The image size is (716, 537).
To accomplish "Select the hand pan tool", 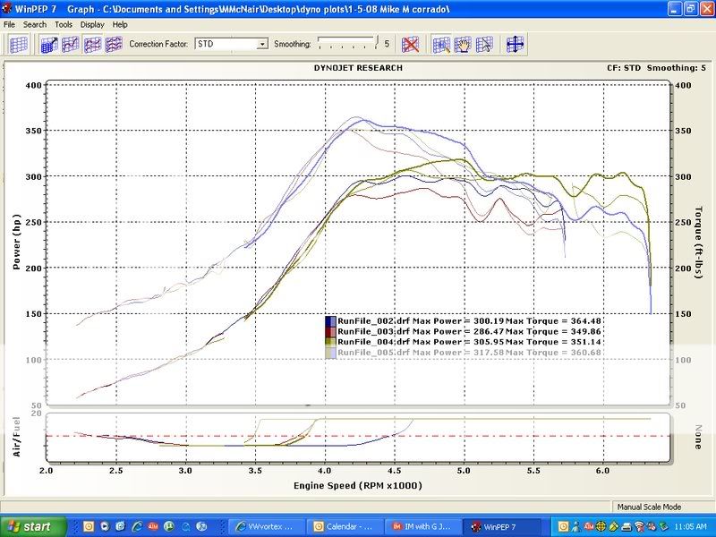I will (464, 43).
